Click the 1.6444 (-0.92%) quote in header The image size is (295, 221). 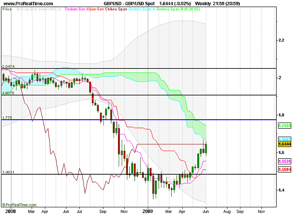[x=175, y=4]
